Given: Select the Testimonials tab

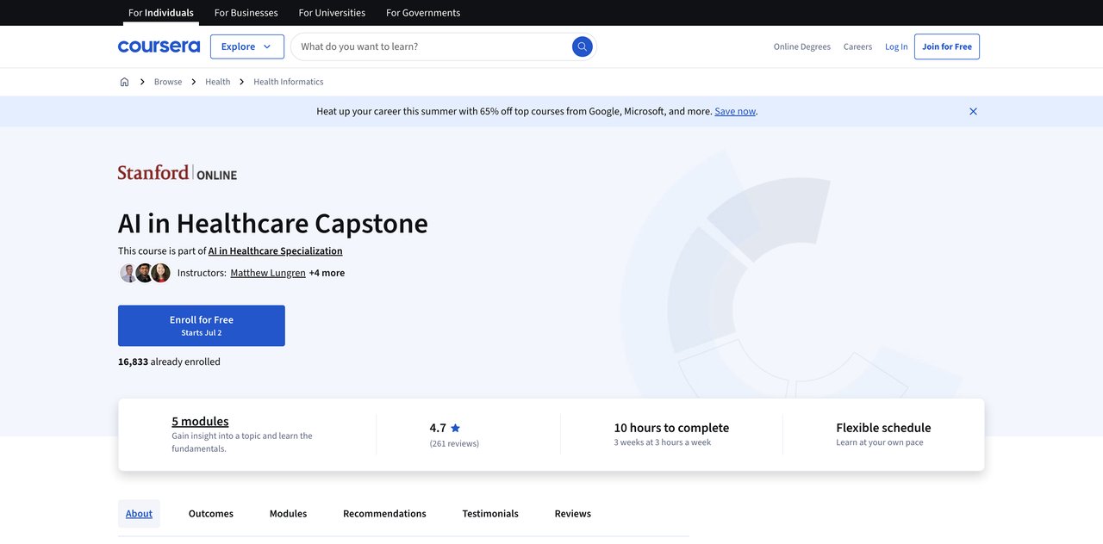Looking at the screenshot, I should (490, 513).
